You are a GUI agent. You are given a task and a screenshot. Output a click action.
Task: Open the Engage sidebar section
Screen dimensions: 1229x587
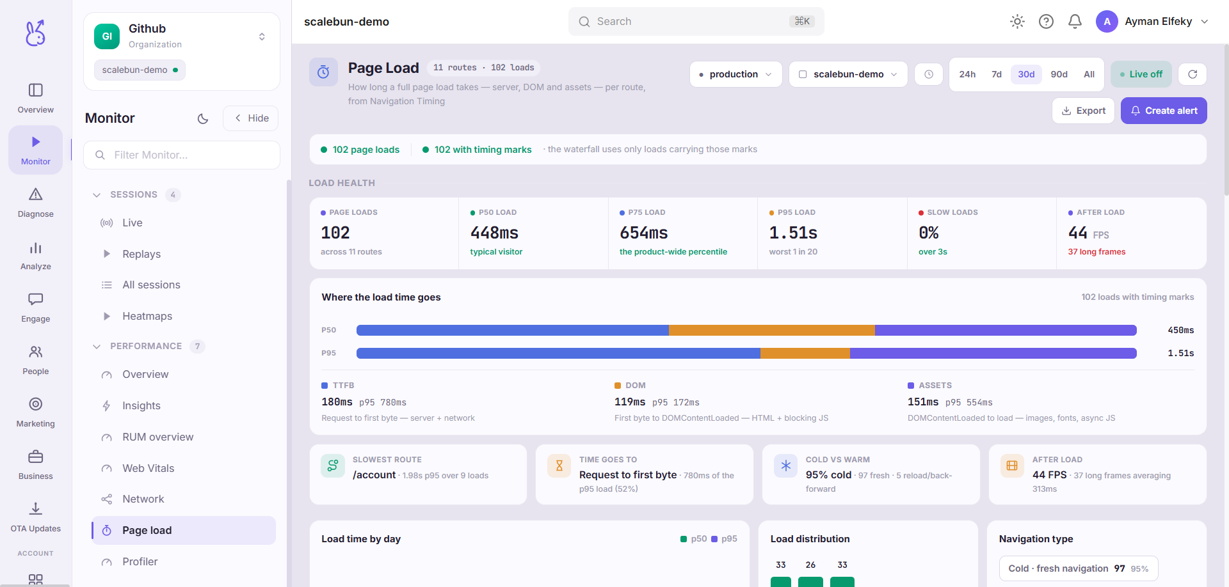36,308
